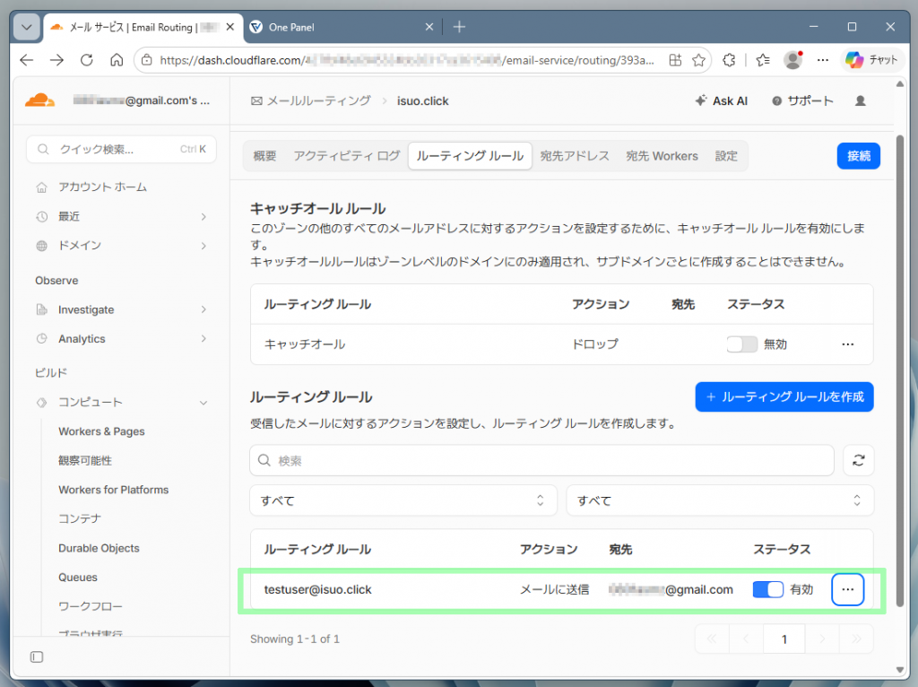This screenshot has width=918, height=687.
Task: Open コンテナ in sidebar
Action: pos(80,519)
